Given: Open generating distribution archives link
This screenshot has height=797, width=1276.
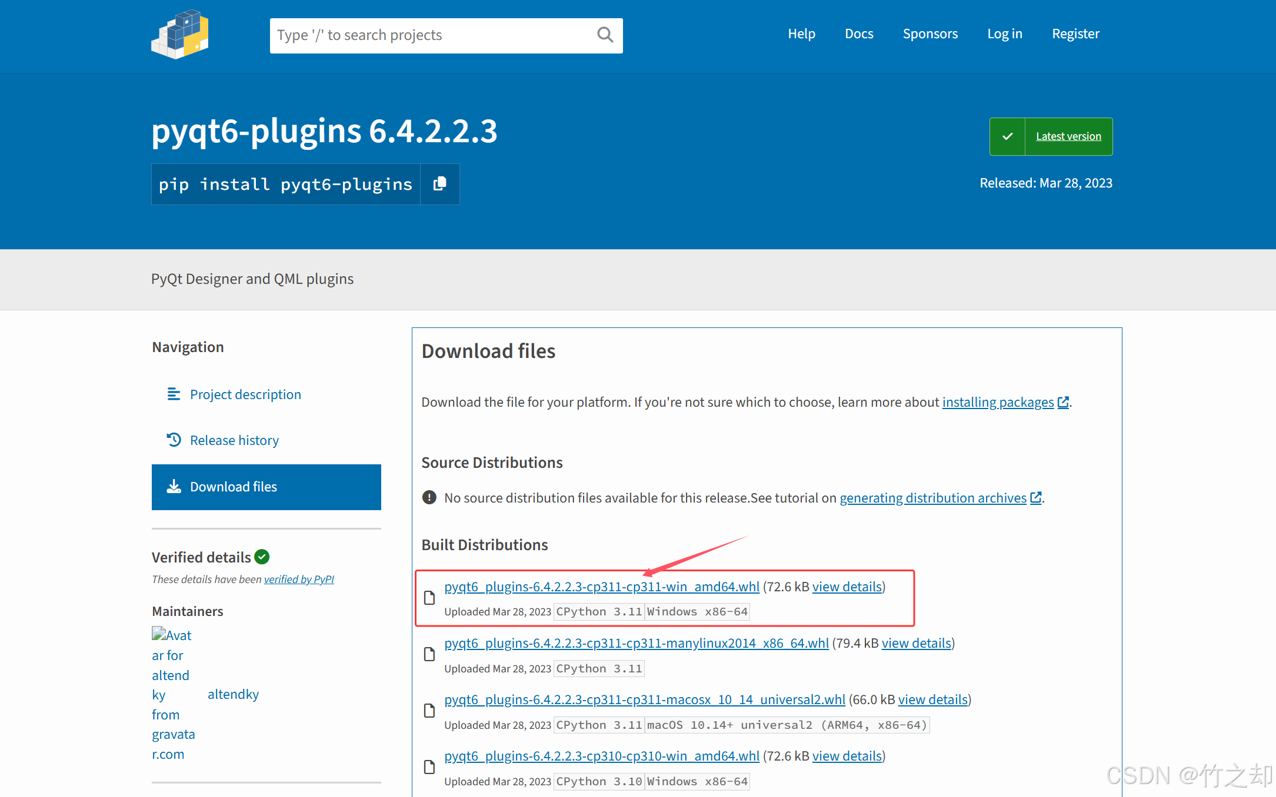Looking at the screenshot, I should pyautogui.click(x=933, y=498).
